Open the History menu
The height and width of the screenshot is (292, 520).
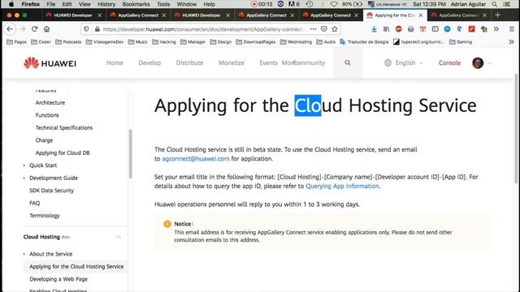pos(106,4)
